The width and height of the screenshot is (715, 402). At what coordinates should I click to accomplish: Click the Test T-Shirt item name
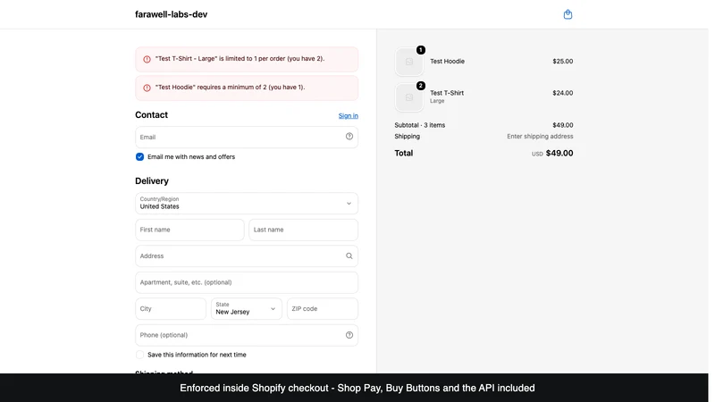tap(446, 93)
